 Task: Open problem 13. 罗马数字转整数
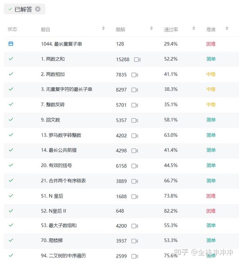[61, 135]
